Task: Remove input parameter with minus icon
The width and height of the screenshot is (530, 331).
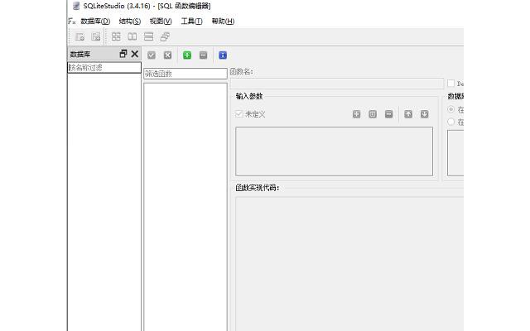Action: [388, 114]
